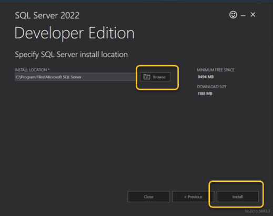
Task: Click the 'Specify SQL Server install location' heading
Action: click(x=71, y=55)
